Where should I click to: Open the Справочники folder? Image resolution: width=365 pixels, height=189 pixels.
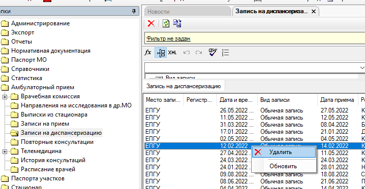[31, 69]
